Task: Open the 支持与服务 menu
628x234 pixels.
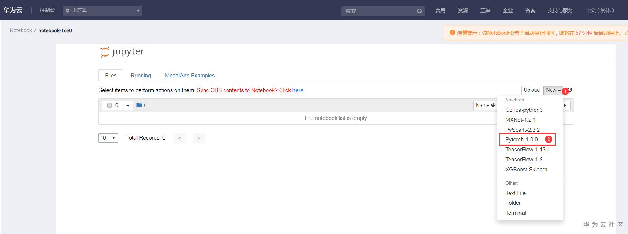Action: 560,10
